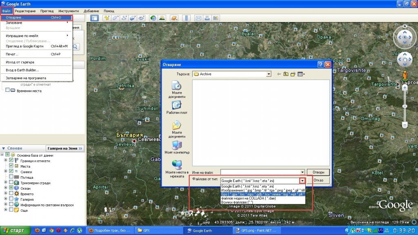Expand the Океан layer tree node
The height and width of the screenshot is (235, 418).
point(6,188)
